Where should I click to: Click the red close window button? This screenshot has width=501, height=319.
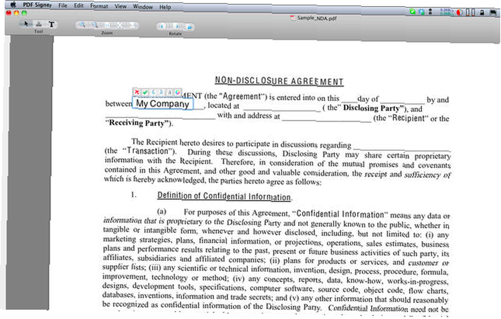tap(9, 13)
